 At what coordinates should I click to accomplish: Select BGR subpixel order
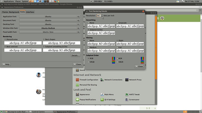point(117,58)
